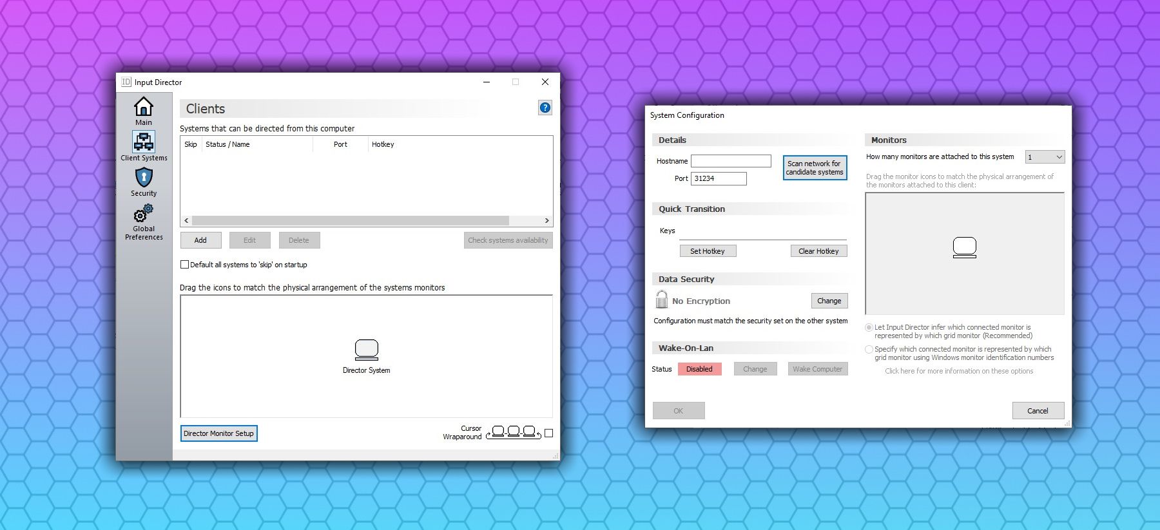Click the Skip column header
The width and height of the screenshot is (1160, 530).
tap(191, 144)
